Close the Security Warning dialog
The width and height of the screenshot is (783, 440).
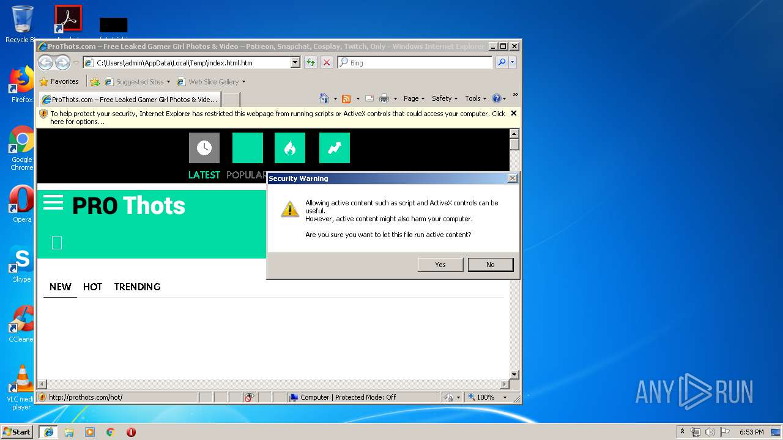click(513, 178)
